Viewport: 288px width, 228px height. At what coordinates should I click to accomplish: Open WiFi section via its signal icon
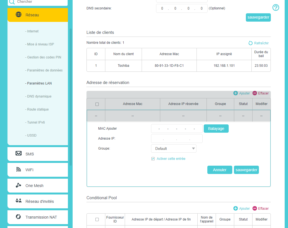coord(19,170)
